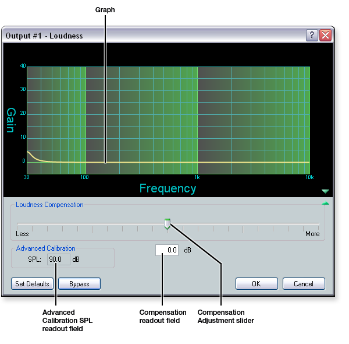The image size is (349, 344).
Task: Confirm with the OK button
Action: 257,284
